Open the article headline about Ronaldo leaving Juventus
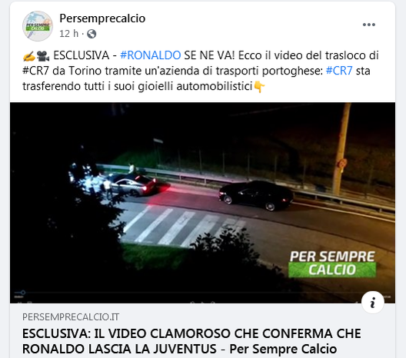Screen dimensions: 406x358 [191, 341]
